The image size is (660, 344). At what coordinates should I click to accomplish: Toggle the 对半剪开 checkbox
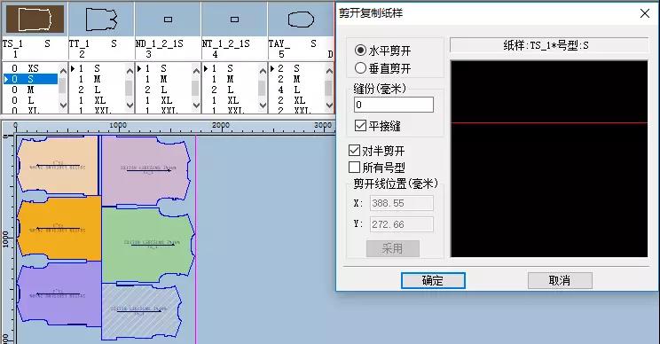coord(377,151)
